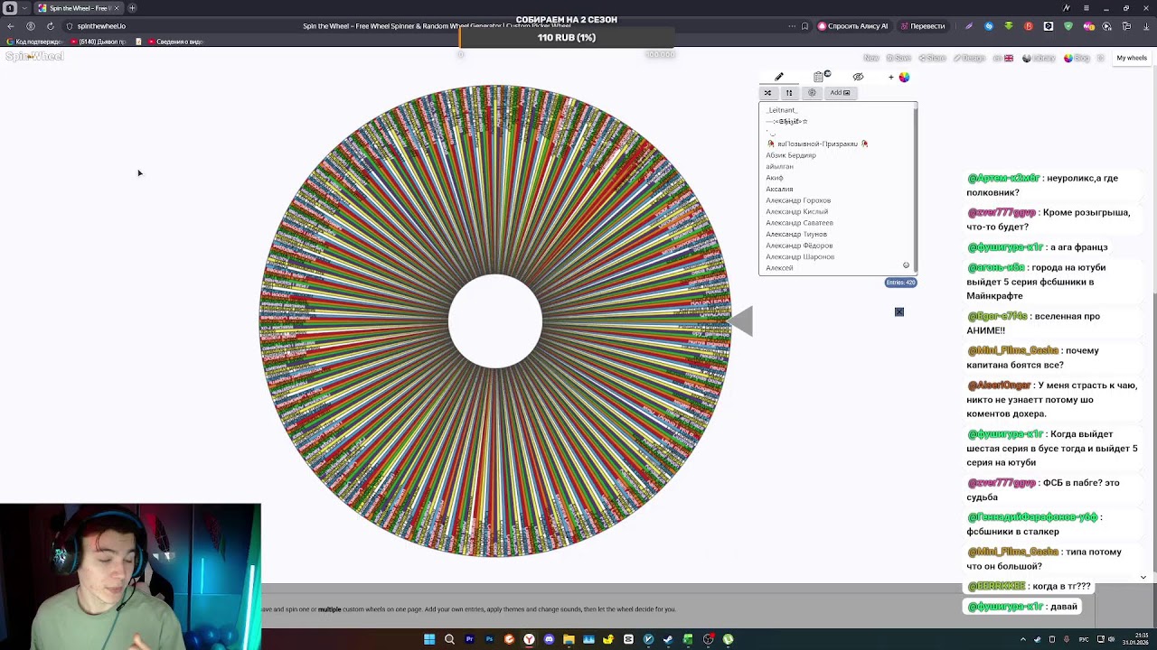Screen dimensions: 1157x650
Task: Open File Explorer from the taskbar
Action: (569, 639)
